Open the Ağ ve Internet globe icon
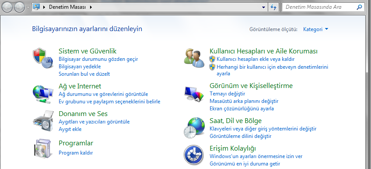Screen dimensions: 371x169 [42, 94]
